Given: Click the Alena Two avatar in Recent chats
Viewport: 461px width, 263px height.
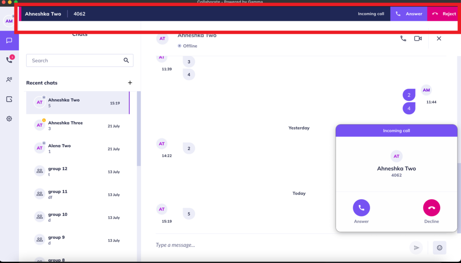Looking at the screenshot, I should (40, 148).
